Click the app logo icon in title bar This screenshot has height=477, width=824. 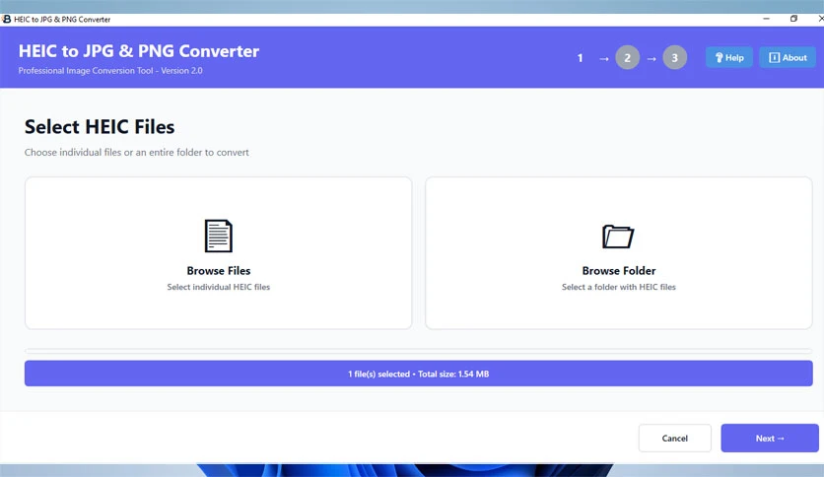coord(6,19)
